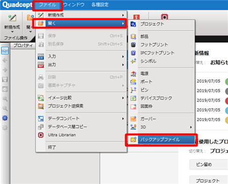Click the プロジェクト icon in submenu
The height and width of the screenshot is (184, 228).
point(133,24)
